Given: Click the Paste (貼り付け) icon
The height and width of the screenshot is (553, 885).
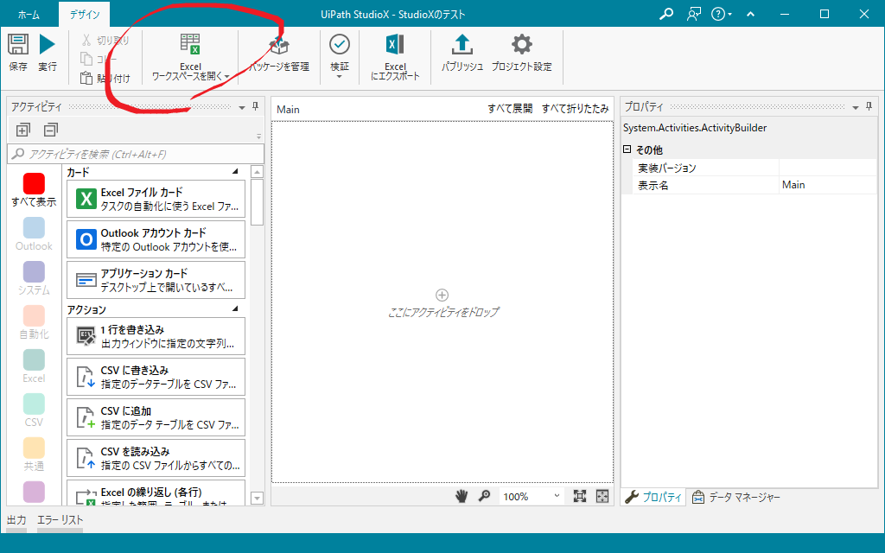Looking at the screenshot, I should [x=86, y=78].
